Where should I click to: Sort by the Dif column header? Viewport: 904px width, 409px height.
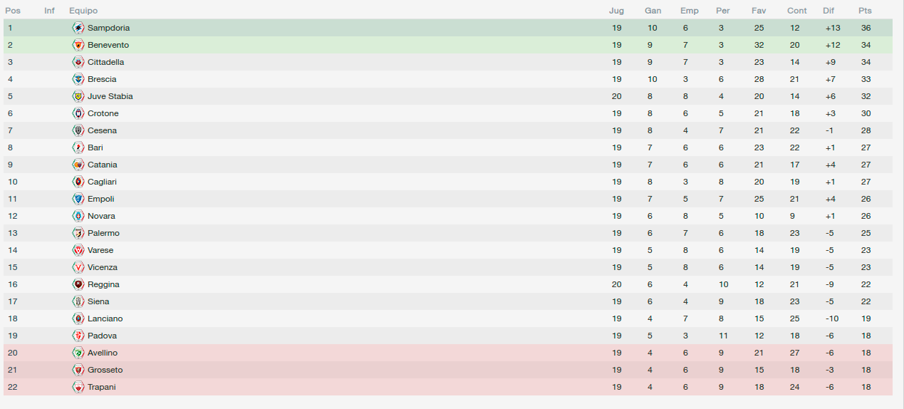(x=828, y=11)
